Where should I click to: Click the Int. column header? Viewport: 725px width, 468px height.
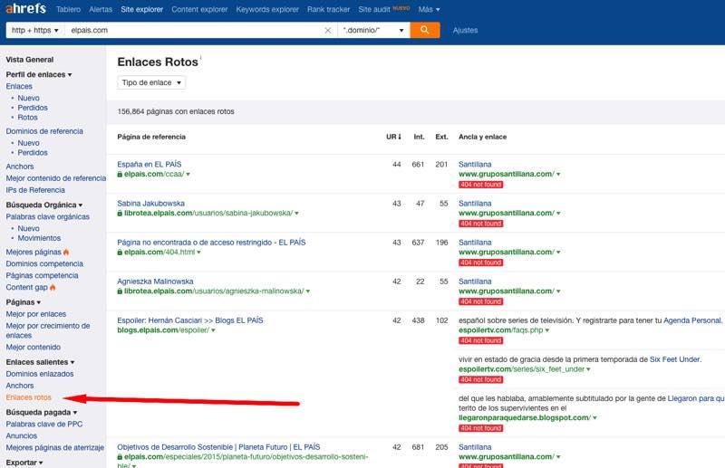point(419,137)
